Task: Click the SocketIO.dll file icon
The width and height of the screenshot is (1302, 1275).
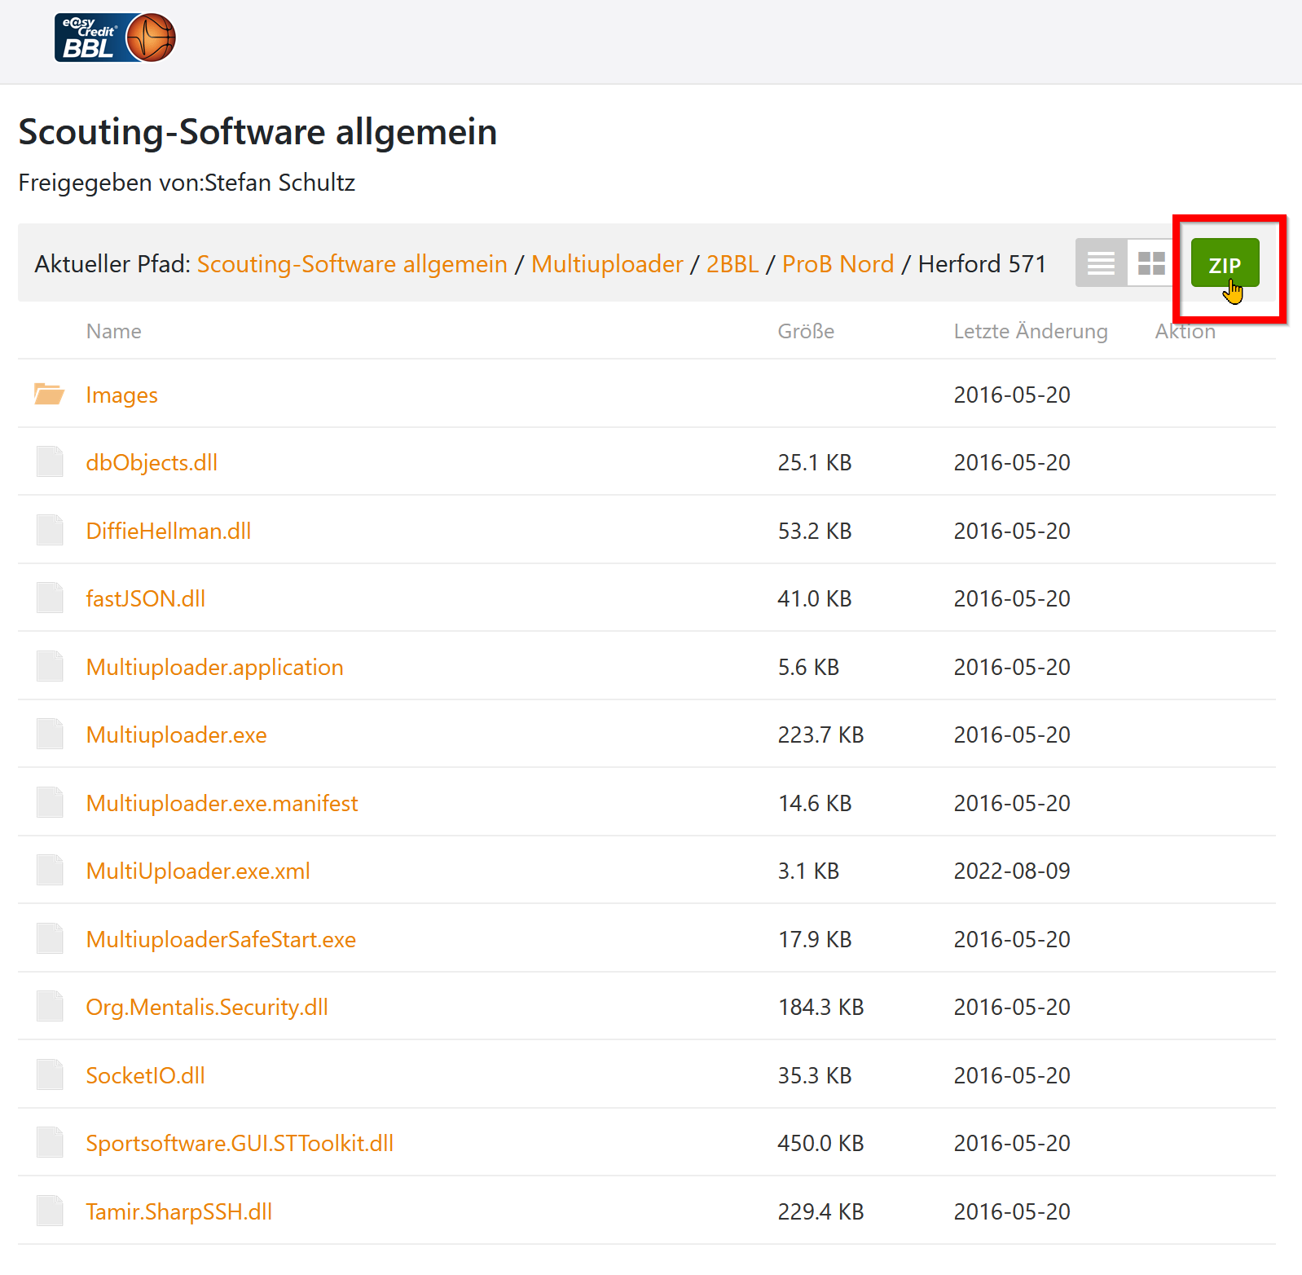Action: click(50, 1075)
